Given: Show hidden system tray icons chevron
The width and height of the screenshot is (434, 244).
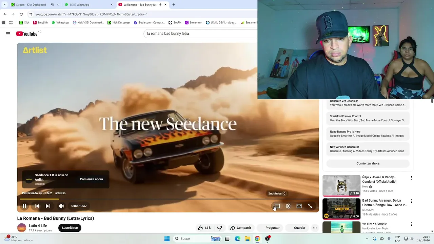Looking at the screenshot, I should tap(367, 239).
